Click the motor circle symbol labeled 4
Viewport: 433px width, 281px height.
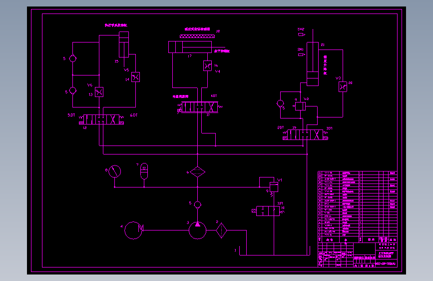(x=133, y=230)
